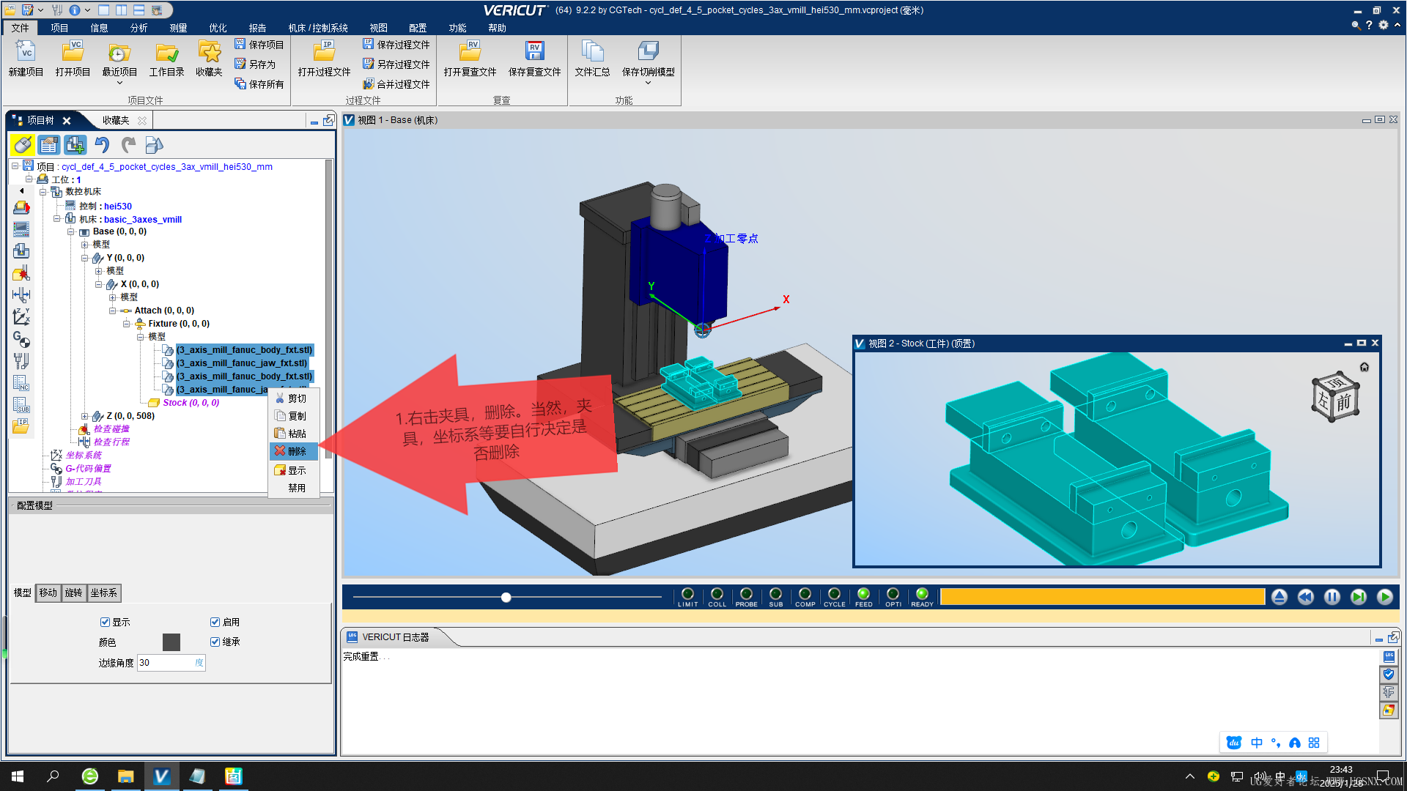
Task: Toggle the 启用 checkbox
Action: point(215,622)
